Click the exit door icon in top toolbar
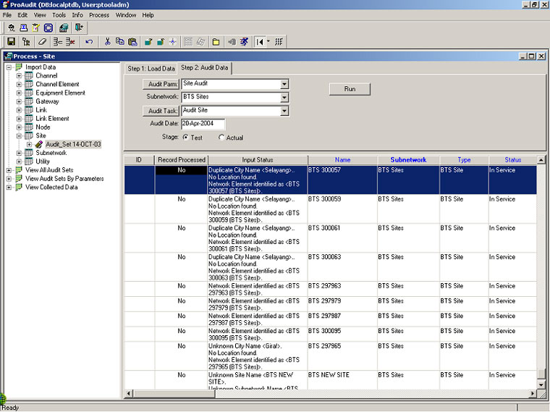 pyautogui.click(x=79, y=28)
